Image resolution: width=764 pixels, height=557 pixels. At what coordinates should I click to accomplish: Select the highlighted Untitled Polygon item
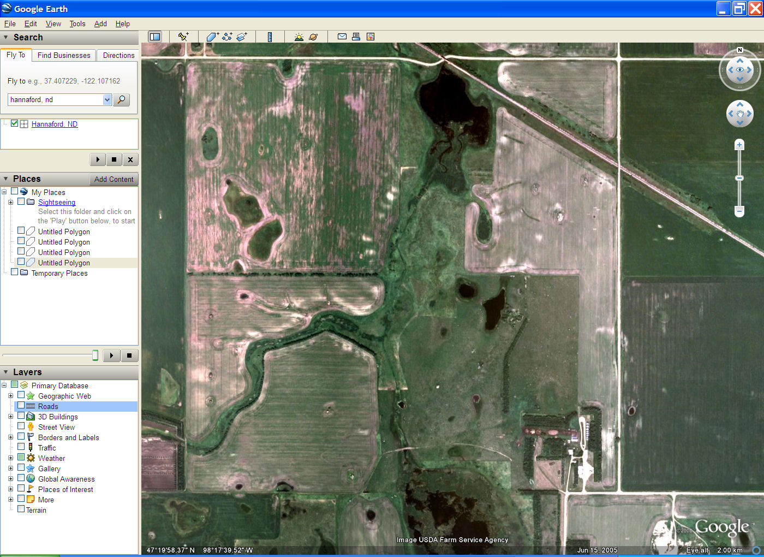[64, 263]
